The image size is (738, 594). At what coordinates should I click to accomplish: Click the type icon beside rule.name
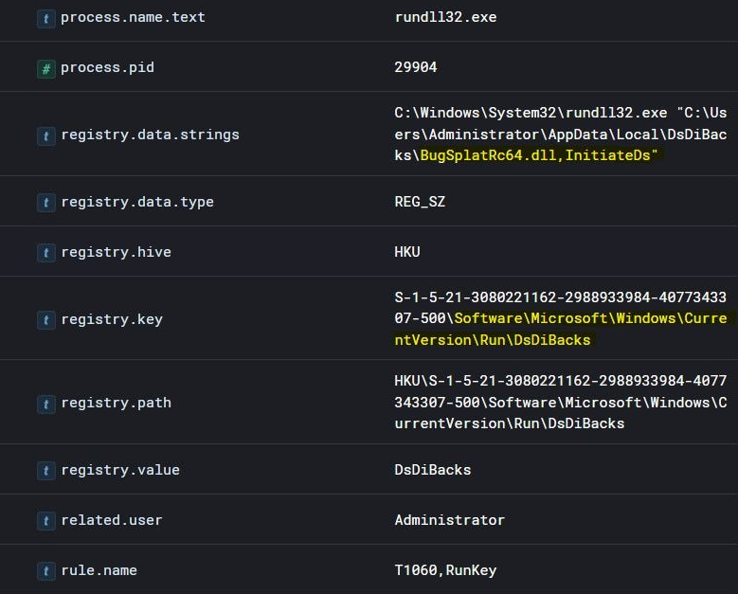tap(46, 571)
